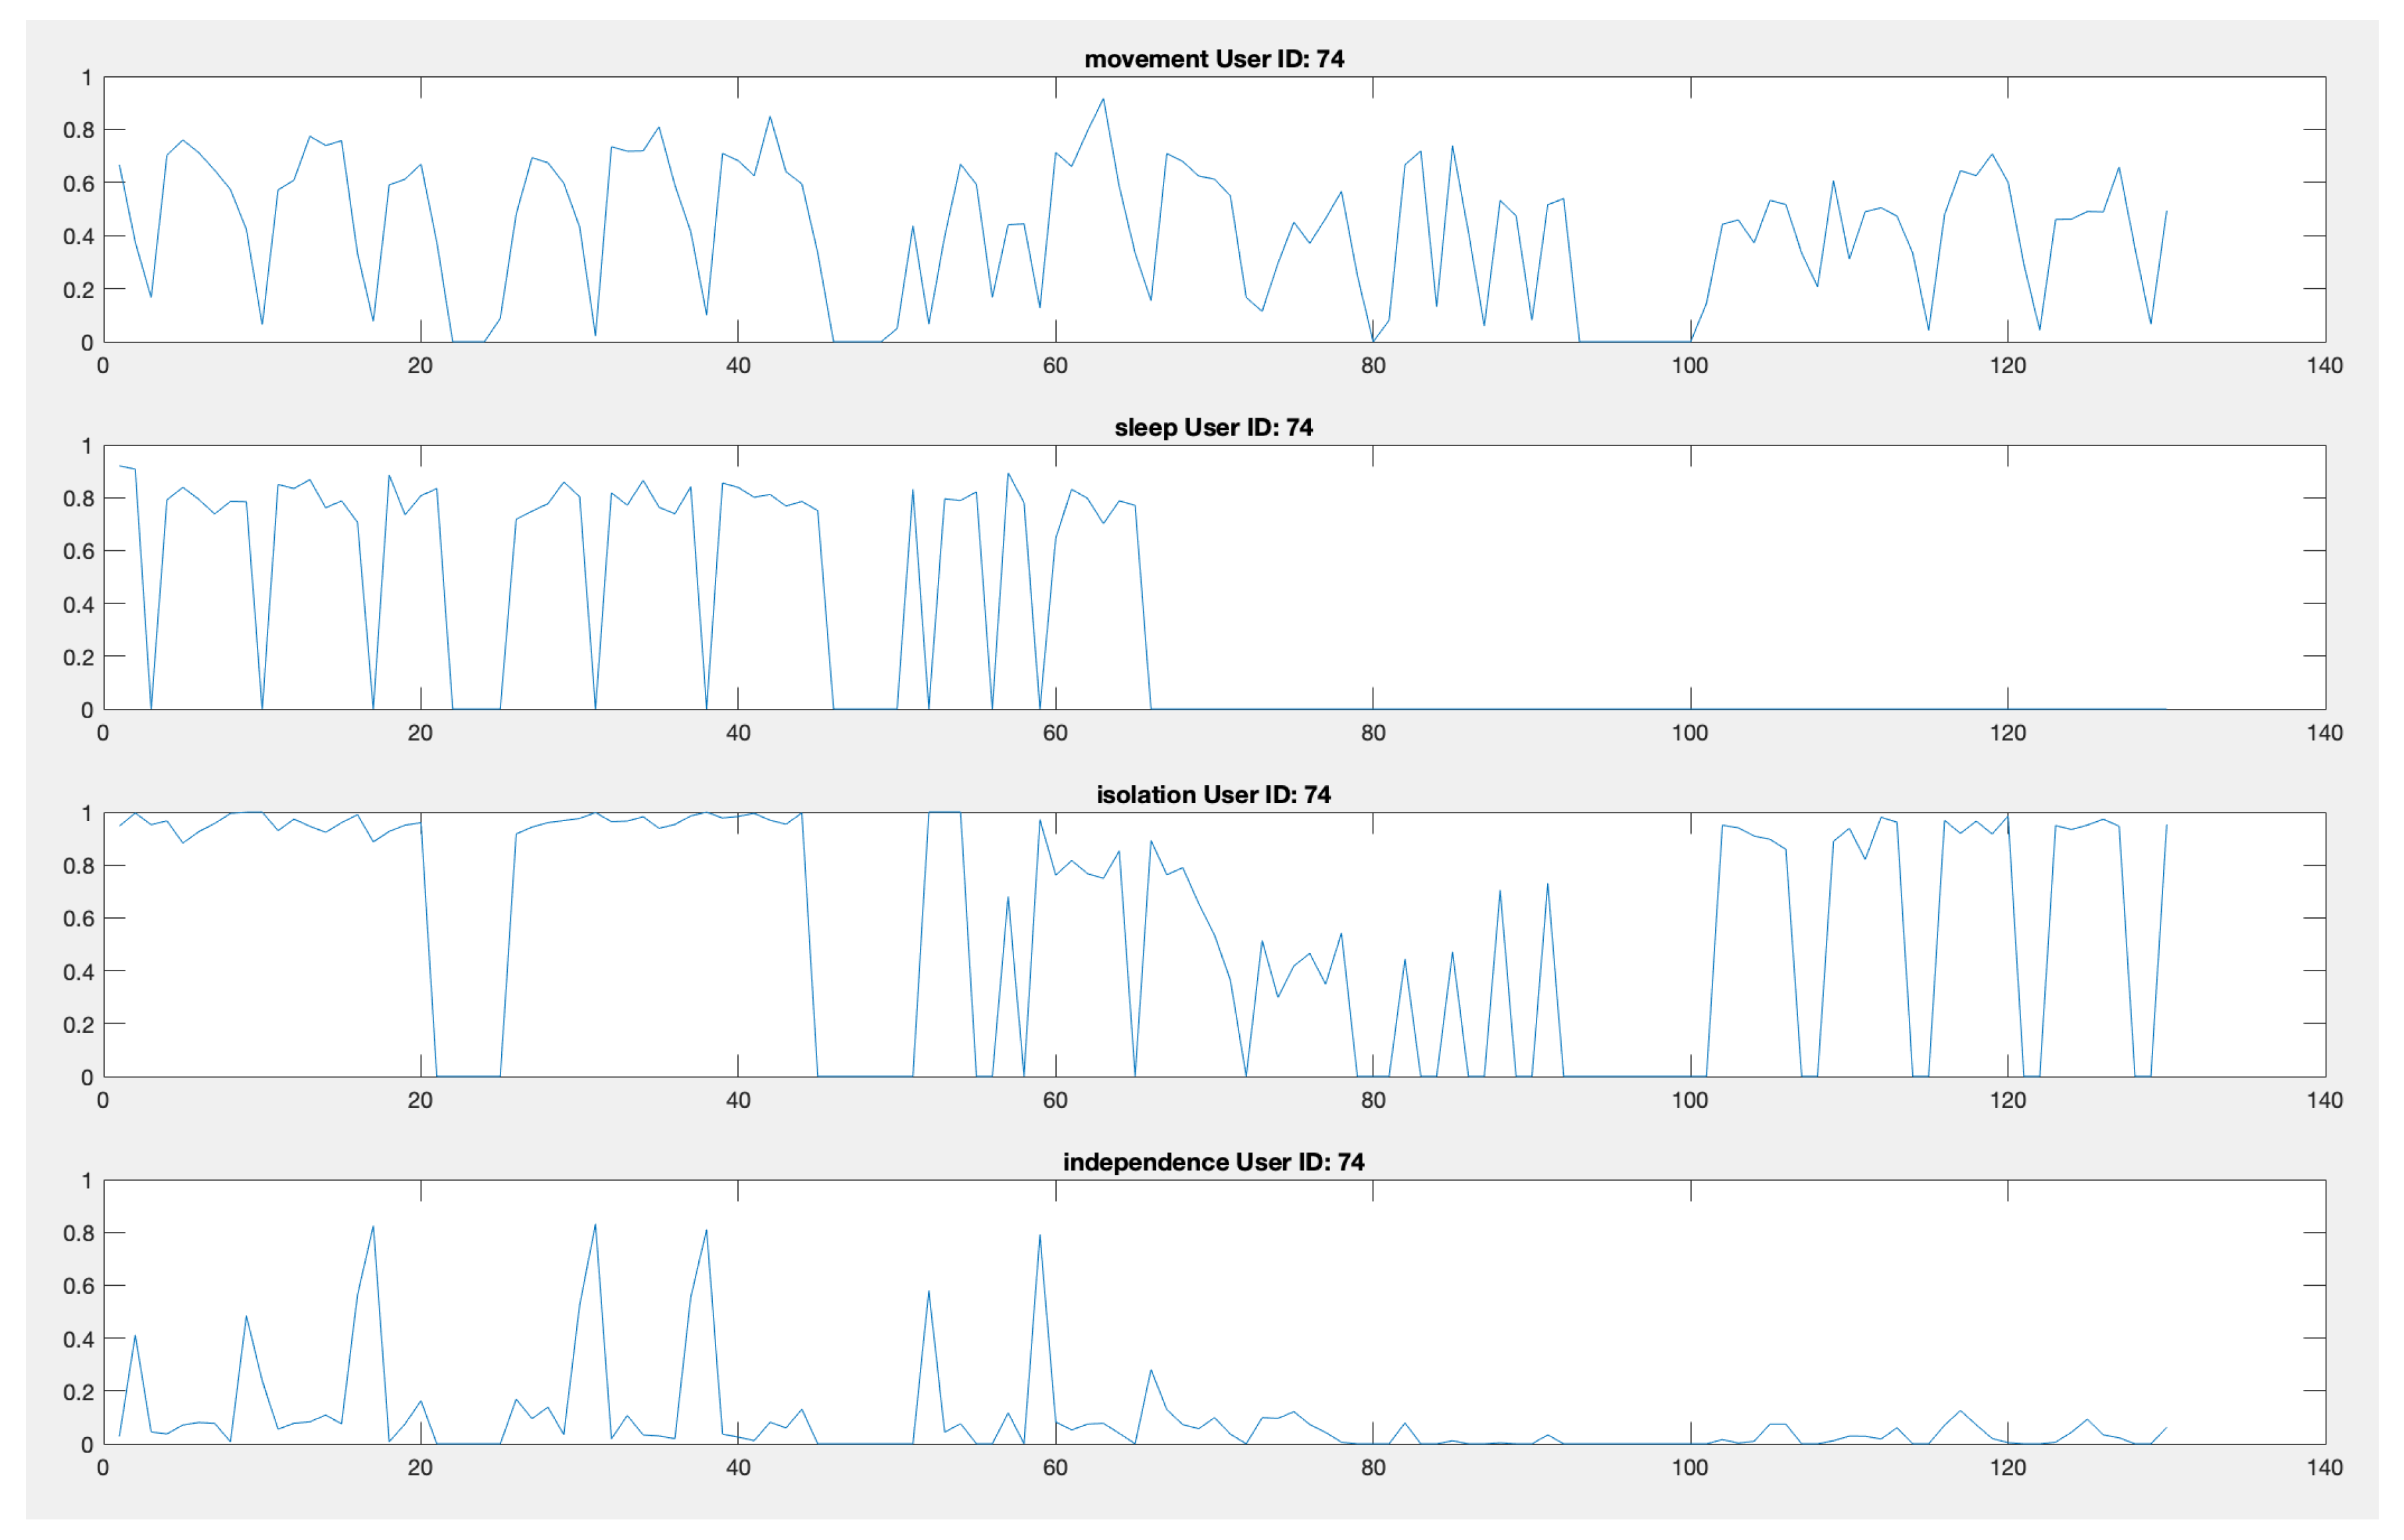This screenshot has width=2404, height=1540.
Task: Select x-axis tick label 20 under movement plot
Action: click(x=420, y=365)
